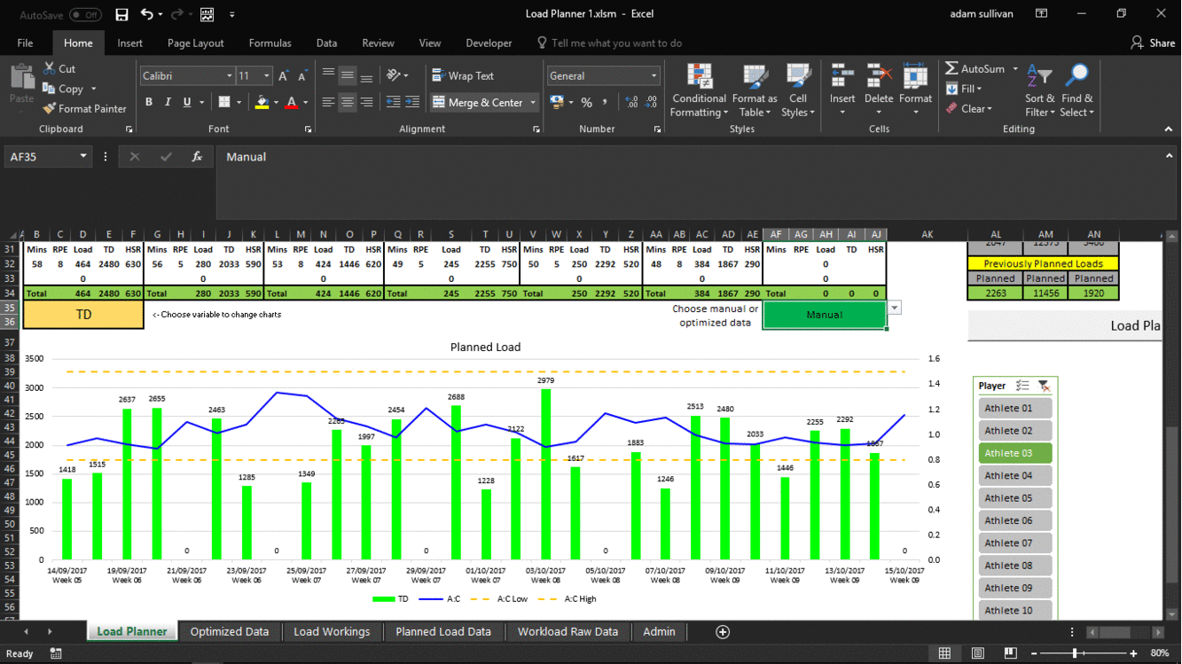1182x664 pixels.
Task: Open the Manual/optimized cell dropdown arrow
Action: pos(895,308)
